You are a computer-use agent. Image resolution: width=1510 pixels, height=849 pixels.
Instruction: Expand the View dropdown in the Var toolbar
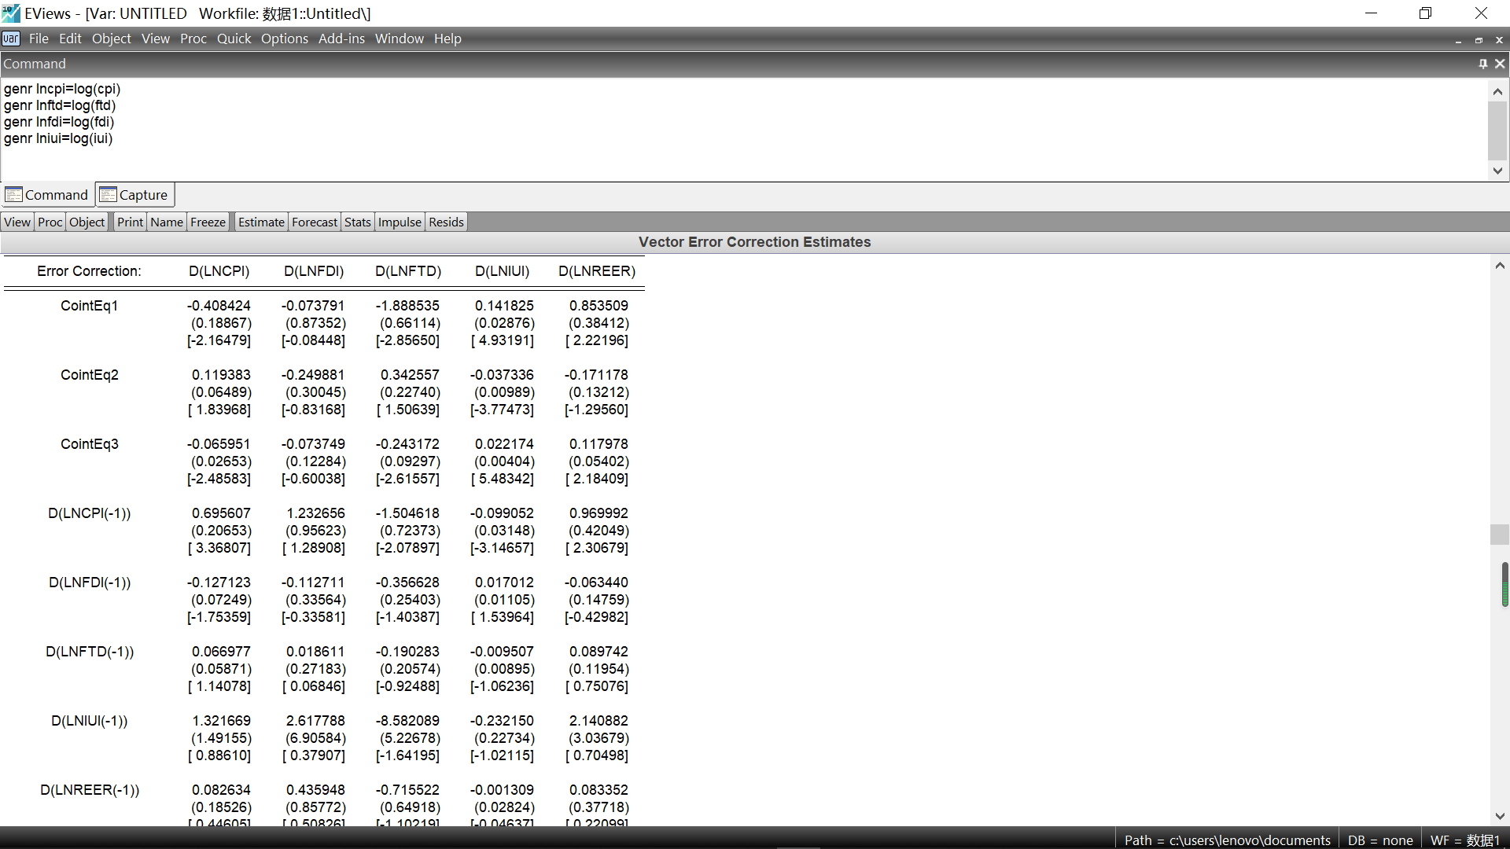(x=17, y=222)
